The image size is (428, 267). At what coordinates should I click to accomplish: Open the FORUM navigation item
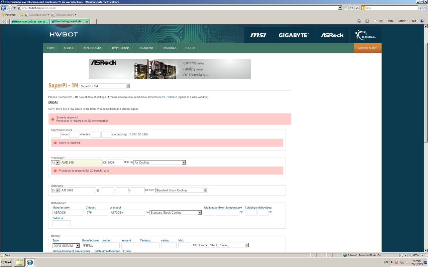point(190,48)
